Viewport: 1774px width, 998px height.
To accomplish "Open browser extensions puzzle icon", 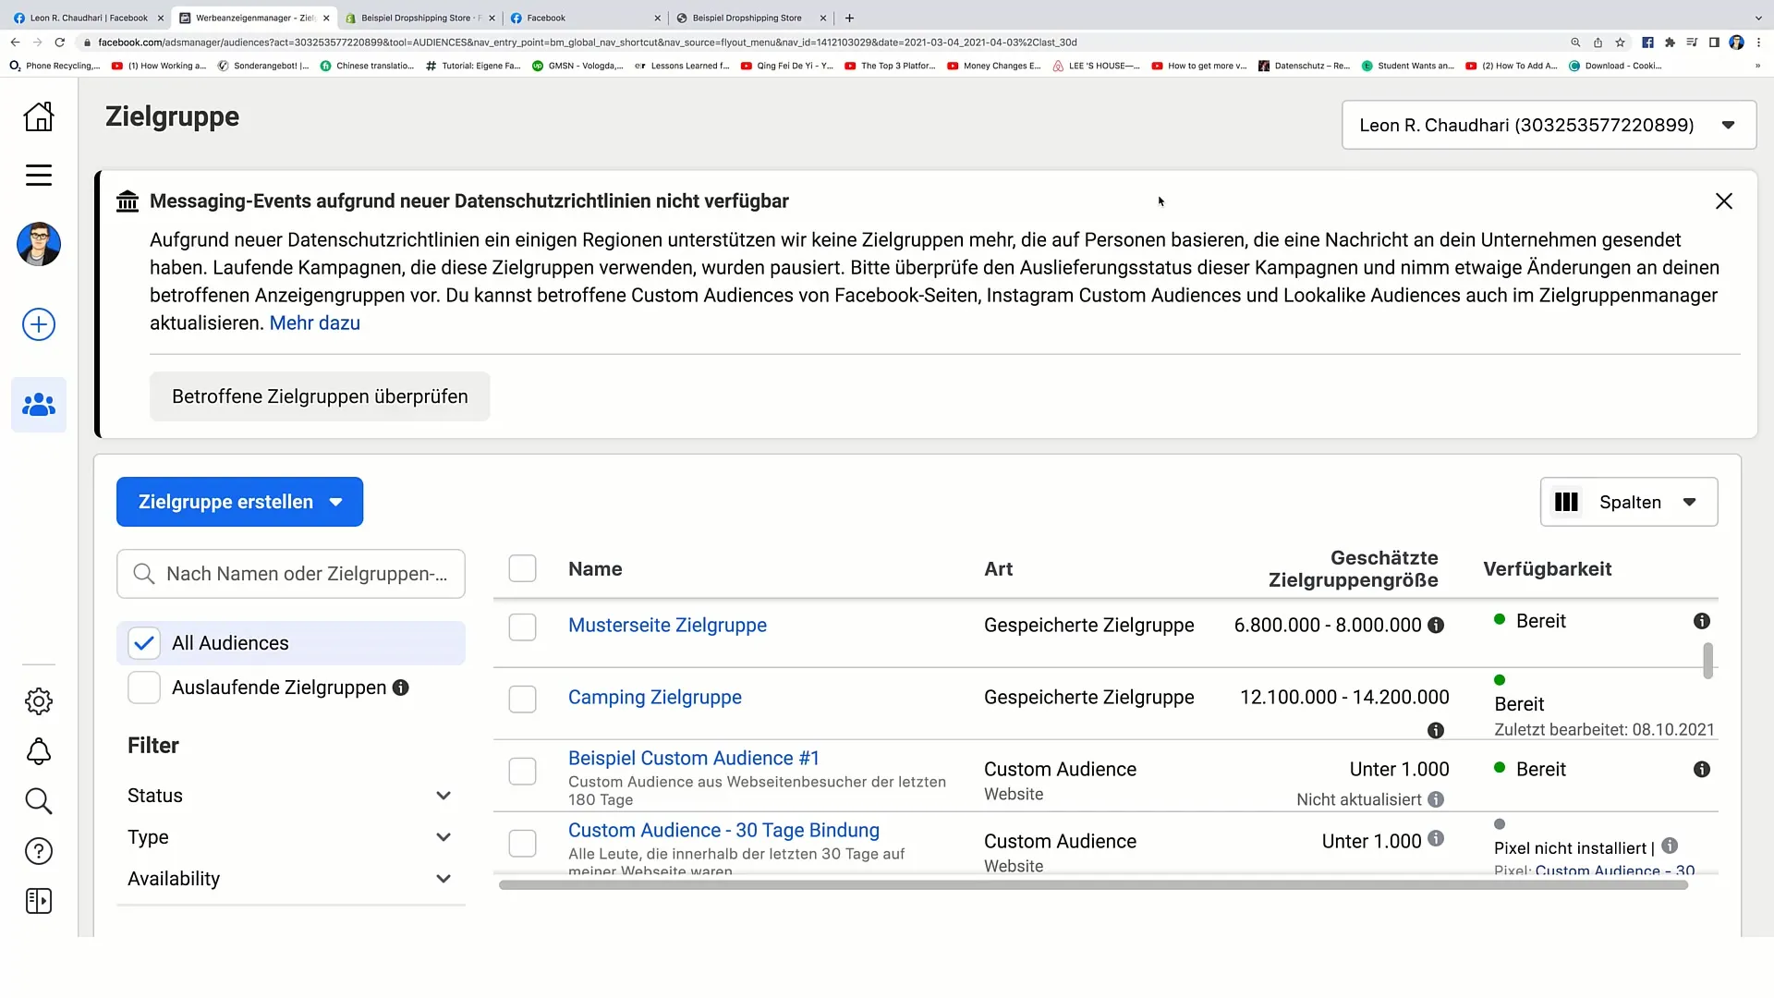I will [1670, 43].
